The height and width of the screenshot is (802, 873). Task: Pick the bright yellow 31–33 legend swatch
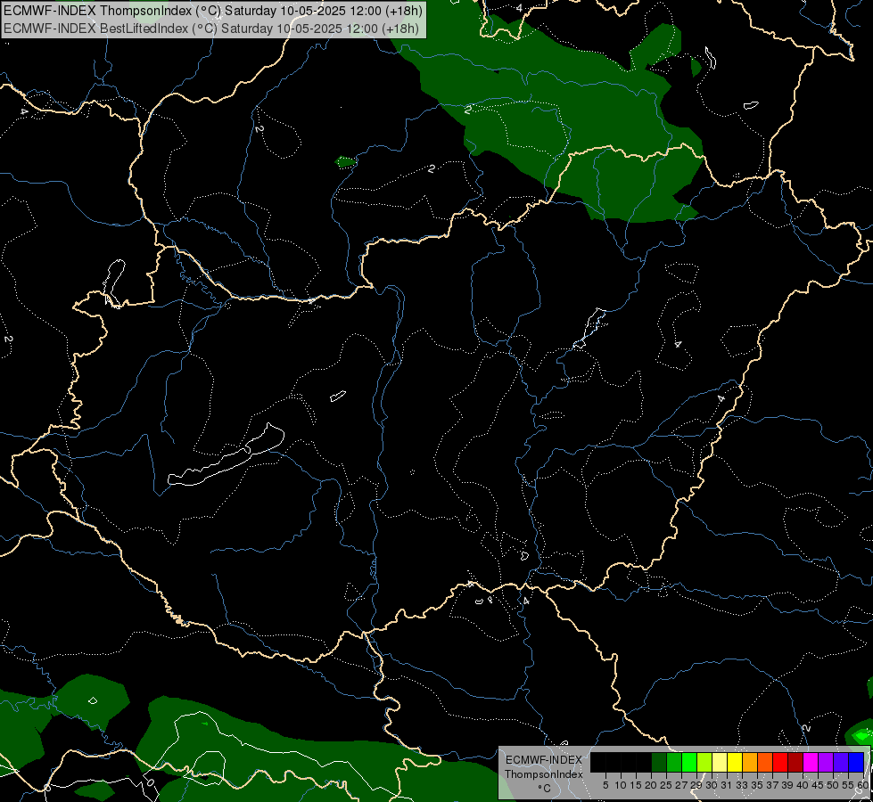point(735,762)
